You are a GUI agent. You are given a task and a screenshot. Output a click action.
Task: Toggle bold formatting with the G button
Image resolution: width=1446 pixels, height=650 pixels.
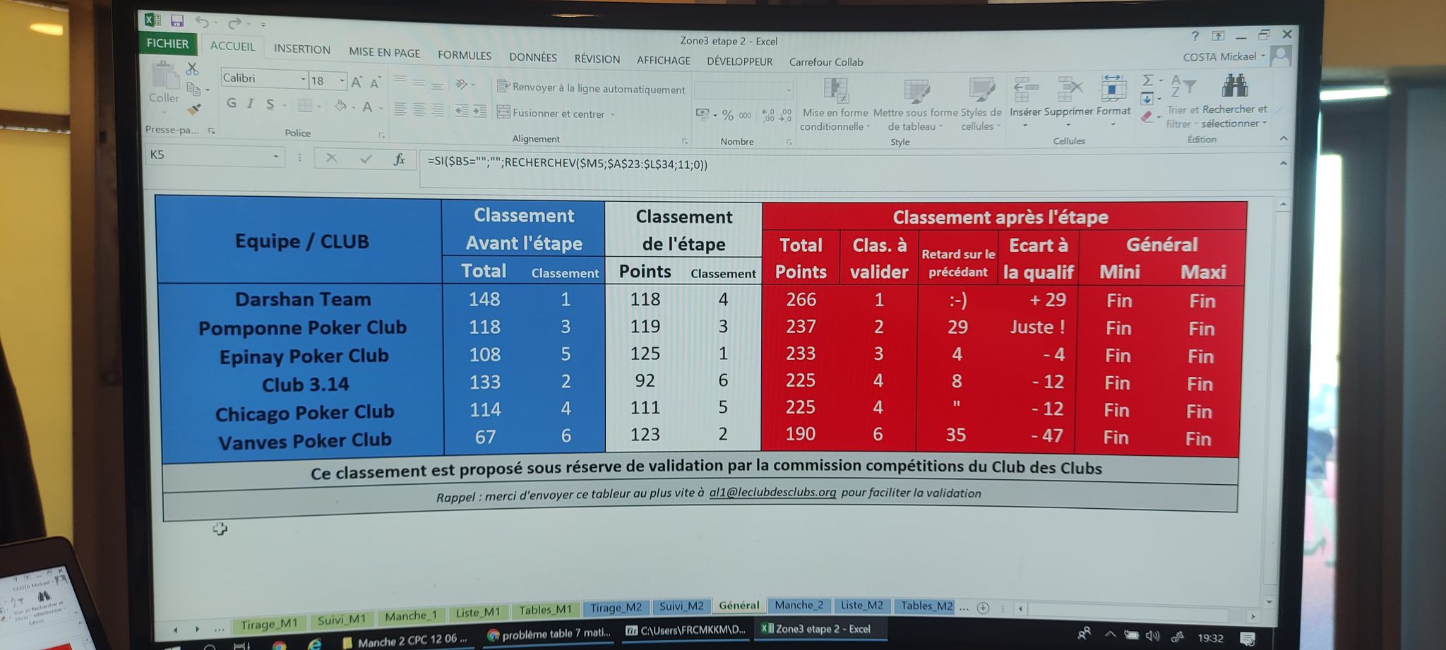(x=232, y=104)
